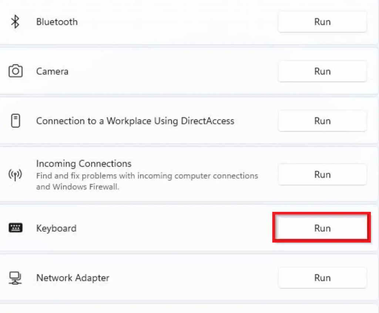Click the DirectAccess workplace connection icon
The width and height of the screenshot is (379, 313).
(16, 121)
